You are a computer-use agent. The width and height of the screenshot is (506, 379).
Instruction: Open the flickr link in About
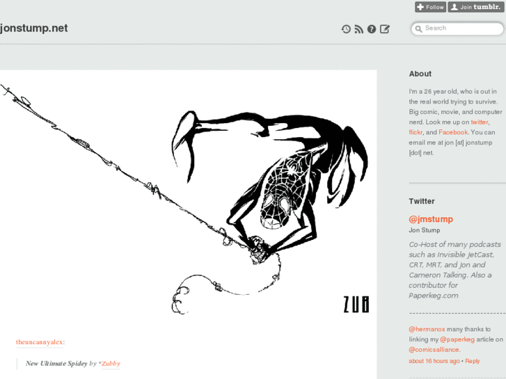pyautogui.click(x=416, y=132)
